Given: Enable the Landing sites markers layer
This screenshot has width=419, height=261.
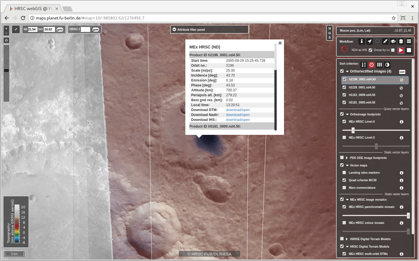Looking at the screenshot, I should tap(344, 173).
